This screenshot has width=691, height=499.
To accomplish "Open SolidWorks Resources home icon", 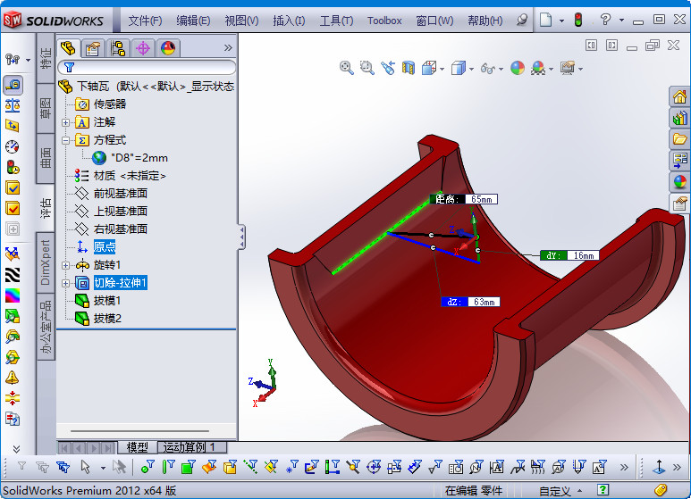I will tap(679, 96).
